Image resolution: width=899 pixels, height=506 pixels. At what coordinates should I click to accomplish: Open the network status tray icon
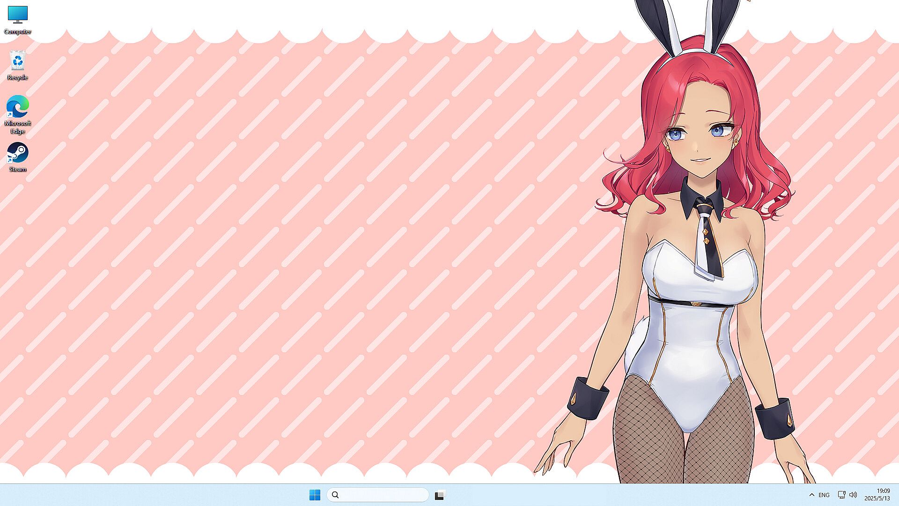[841, 495]
